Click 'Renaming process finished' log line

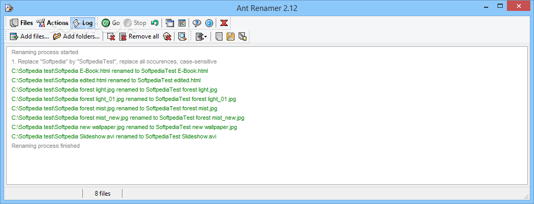45,146
